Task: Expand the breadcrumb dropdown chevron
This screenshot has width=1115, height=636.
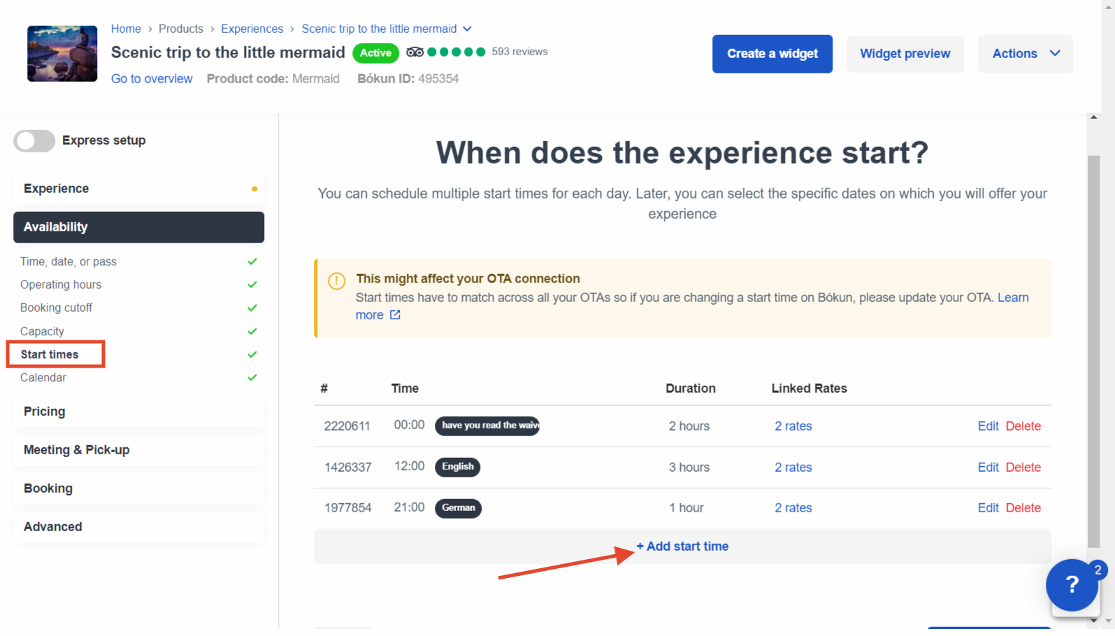Action: click(468, 29)
